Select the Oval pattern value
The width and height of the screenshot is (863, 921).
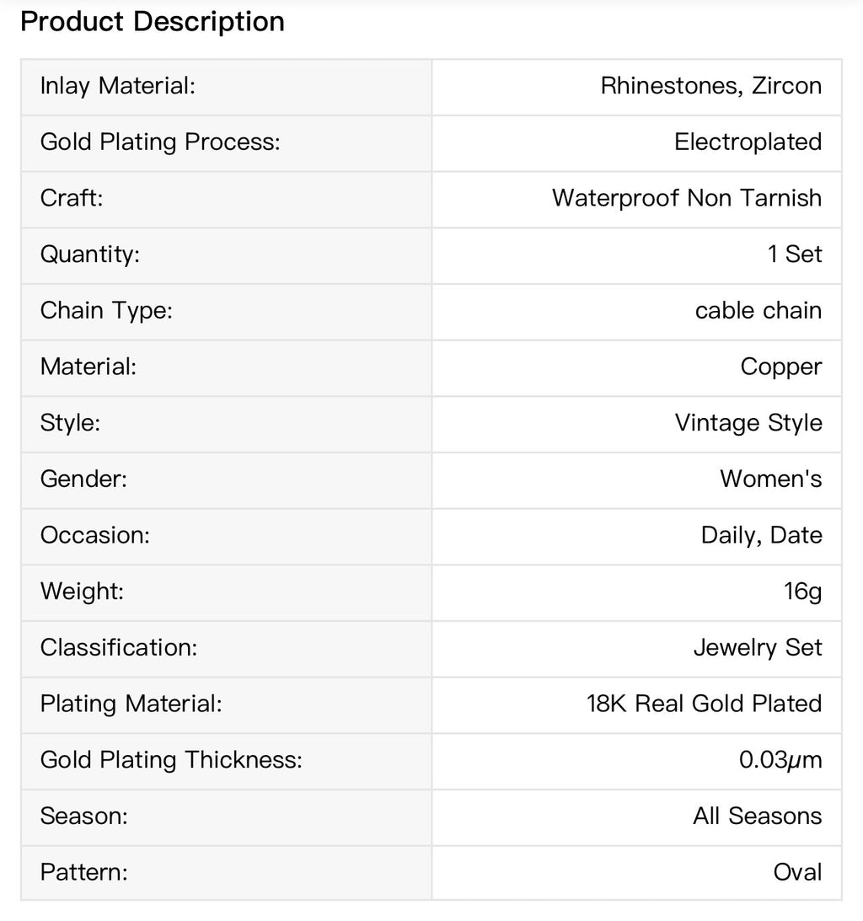tap(798, 872)
